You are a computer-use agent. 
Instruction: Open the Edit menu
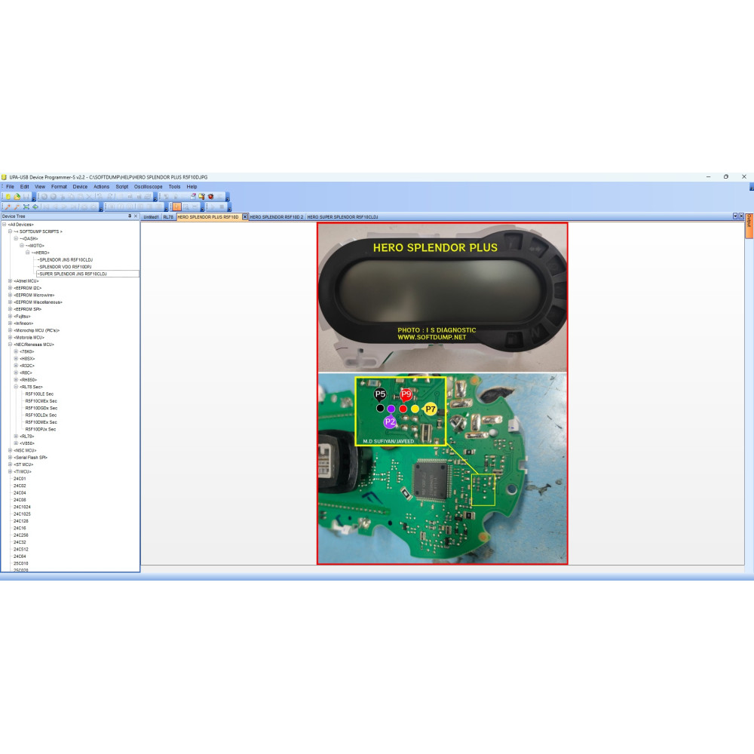click(25, 186)
